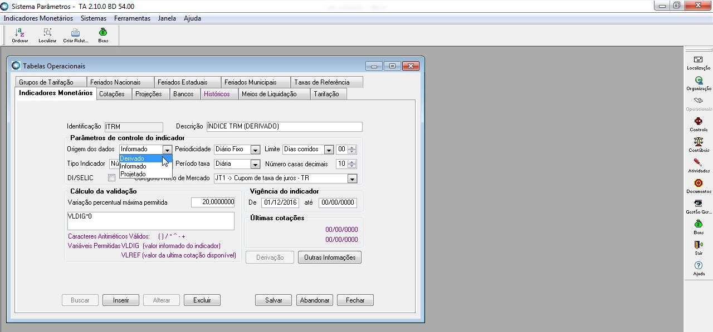
Task: Click the Outras Informações button
Action: click(x=330, y=257)
